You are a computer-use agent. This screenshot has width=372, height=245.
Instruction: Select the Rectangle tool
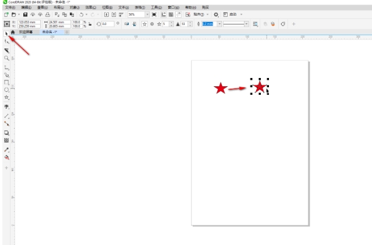point(6,83)
